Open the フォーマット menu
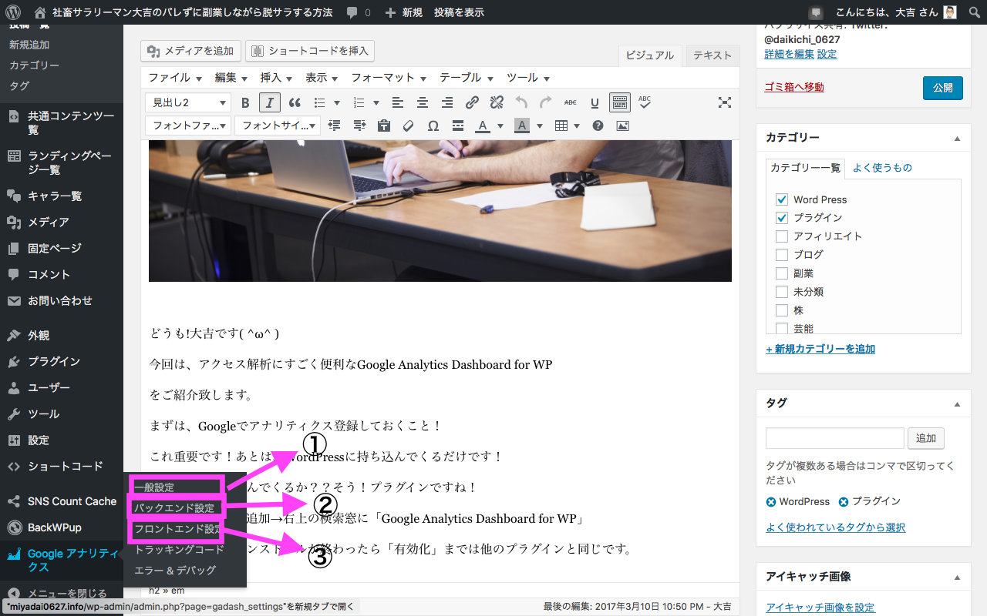 (389, 78)
